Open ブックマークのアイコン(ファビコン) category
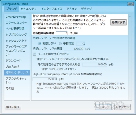This screenshot has height=115, width=136. pos(17,50)
